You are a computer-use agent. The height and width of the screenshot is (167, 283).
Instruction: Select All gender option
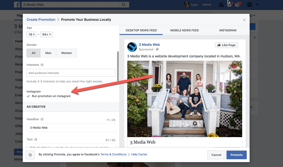pyautogui.click(x=34, y=53)
